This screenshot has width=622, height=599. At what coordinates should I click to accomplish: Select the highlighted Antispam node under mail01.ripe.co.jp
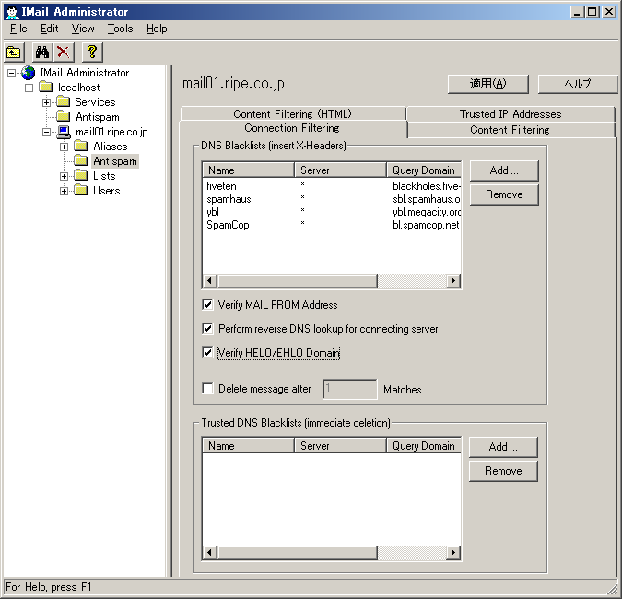point(115,161)
